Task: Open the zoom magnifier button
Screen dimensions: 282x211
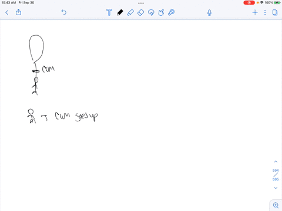Action: click(x=276, y=205)
